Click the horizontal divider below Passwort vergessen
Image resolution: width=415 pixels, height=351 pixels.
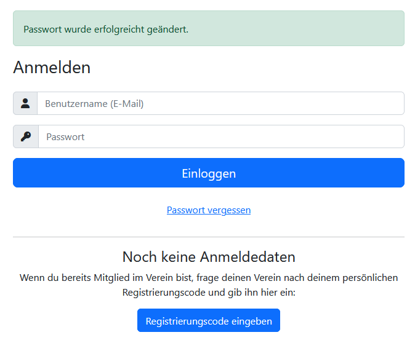click(208, 237)
